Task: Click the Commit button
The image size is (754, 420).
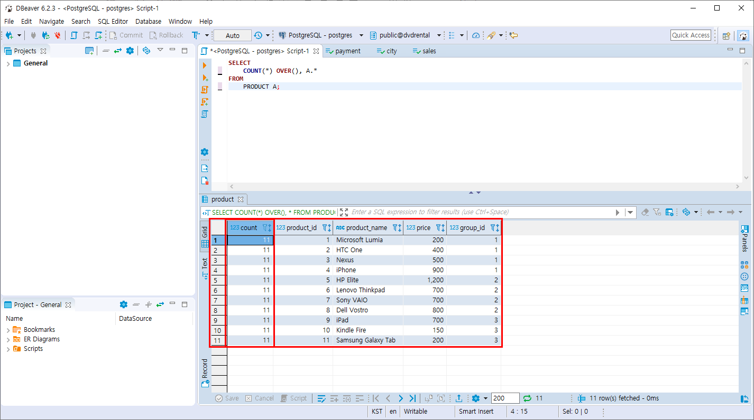Action: pyautogui.click(x=126, y=35)
